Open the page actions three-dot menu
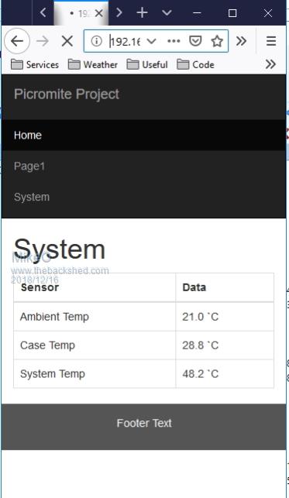 point(174,41)
